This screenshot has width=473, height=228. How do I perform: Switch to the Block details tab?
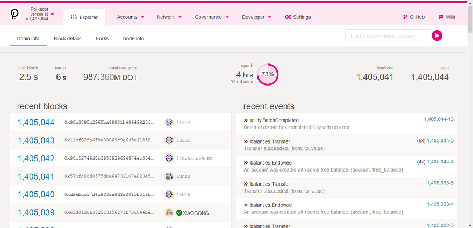point(68,39)
